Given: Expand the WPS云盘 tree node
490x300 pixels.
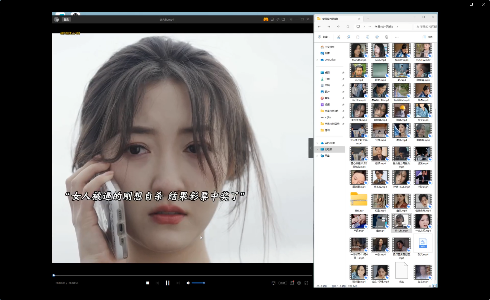Looking at the screenshot, I should [x=317, y=143].
